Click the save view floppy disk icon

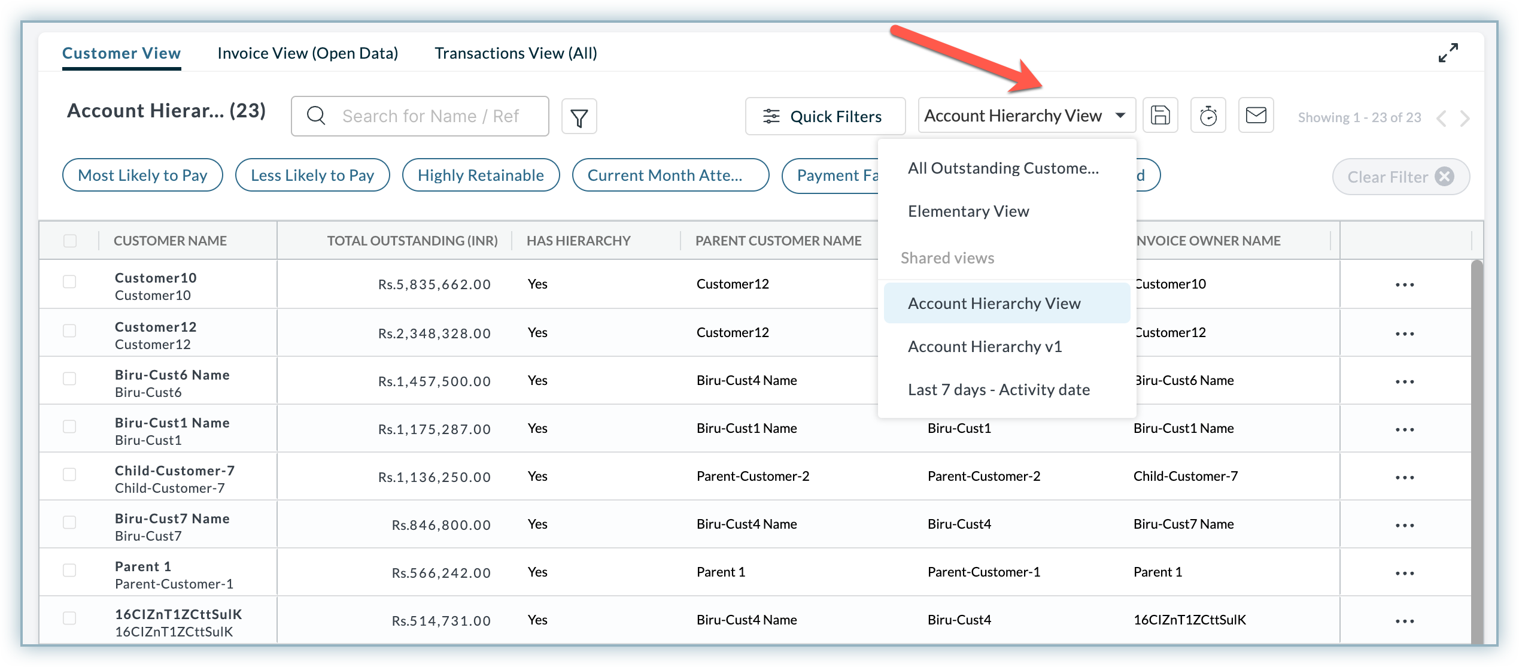click(1160, 115)
